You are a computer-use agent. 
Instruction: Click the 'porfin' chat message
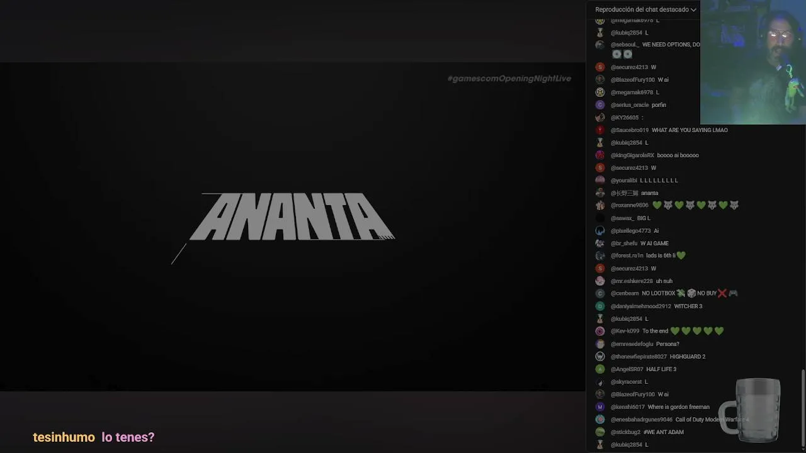pyautogui.click(x=659, y=105)
